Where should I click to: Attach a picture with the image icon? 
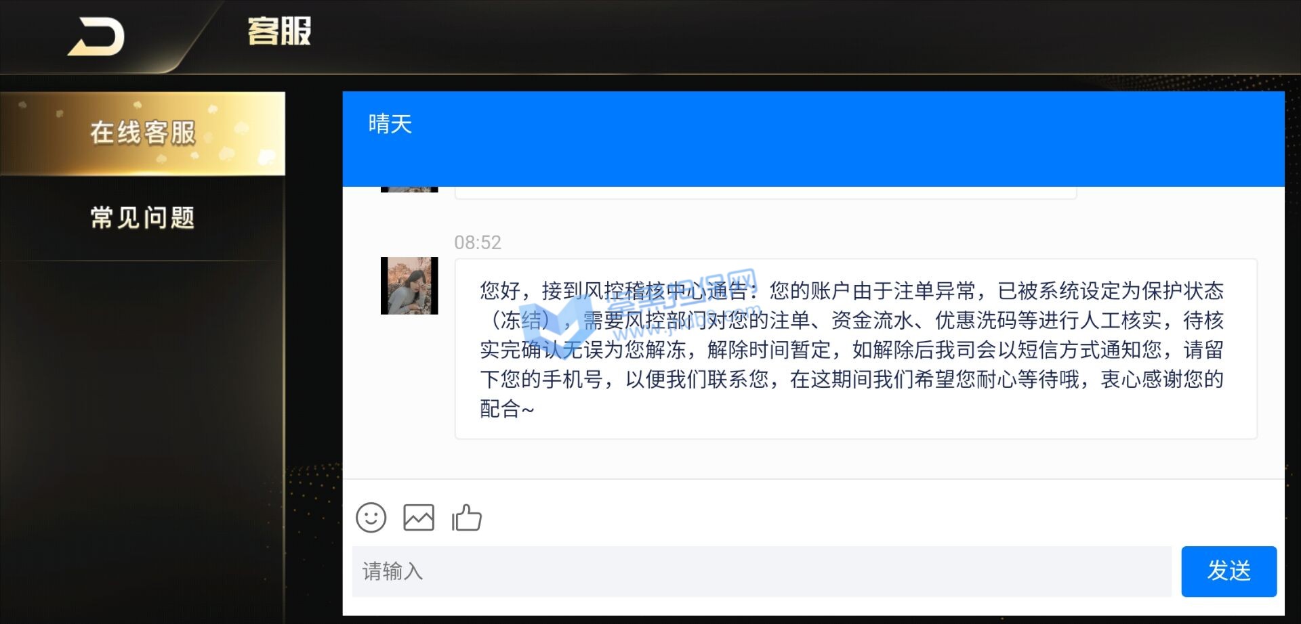pyautogui.click(x=419, y=518)
